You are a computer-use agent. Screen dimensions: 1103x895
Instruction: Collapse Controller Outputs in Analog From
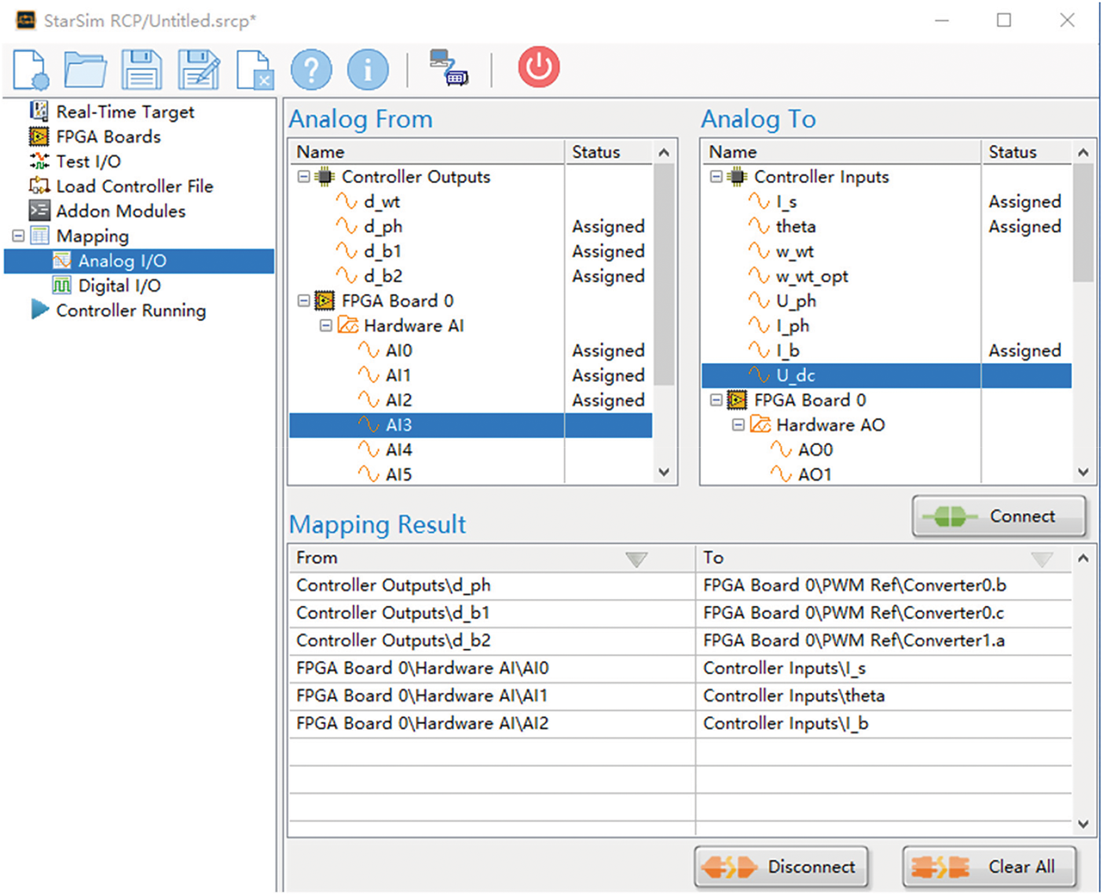[x=303, y=177]
